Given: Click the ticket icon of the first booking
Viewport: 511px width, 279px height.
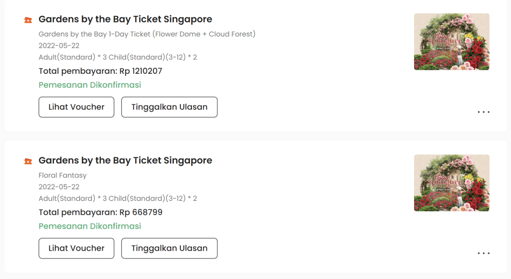Looking at the screenshot, I should tap(28, 20).
